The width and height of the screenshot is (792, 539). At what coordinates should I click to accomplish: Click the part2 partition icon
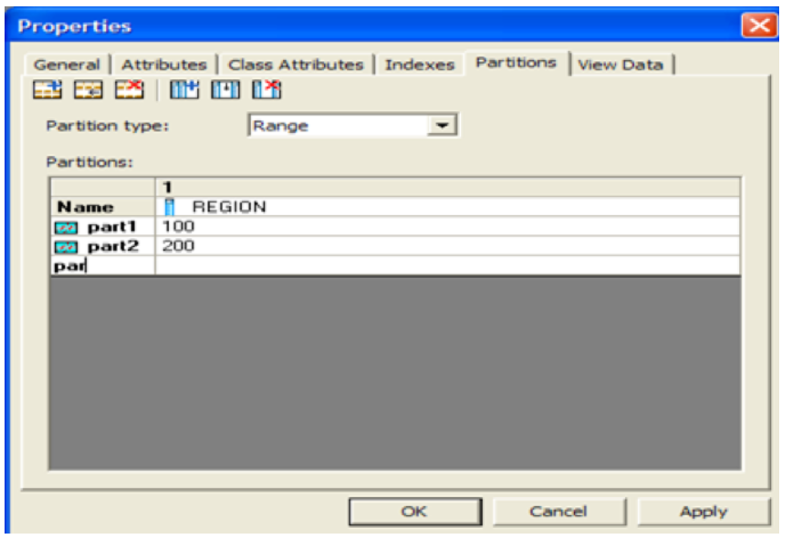coord(67,247)
